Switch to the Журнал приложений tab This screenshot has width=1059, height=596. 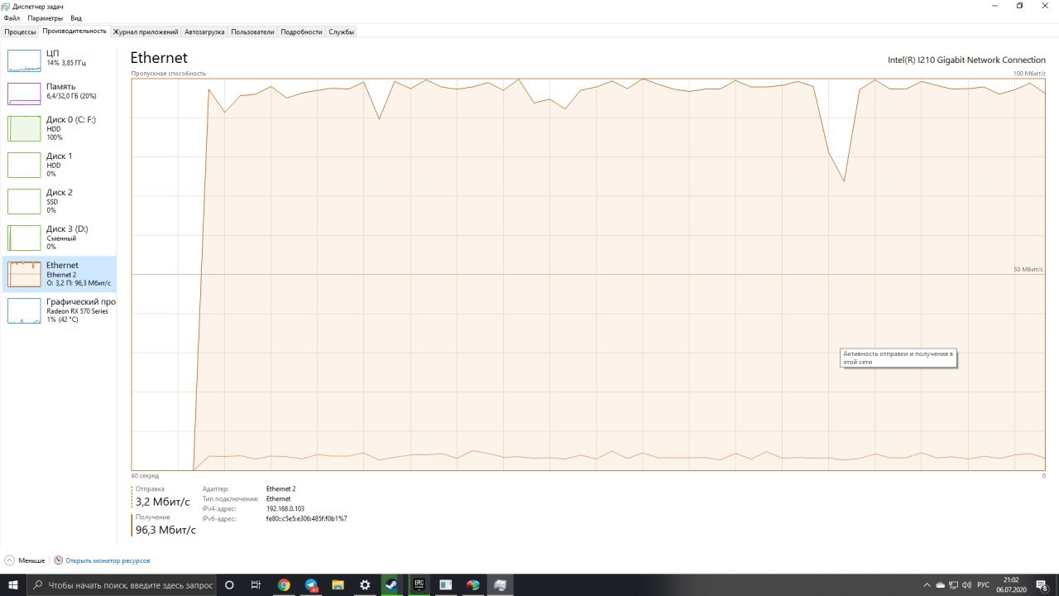pyautogui.click(x=146, y=31)
